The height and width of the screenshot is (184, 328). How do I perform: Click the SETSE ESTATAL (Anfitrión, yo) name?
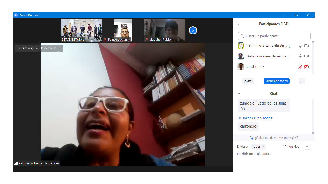pyautogui.click(x=269, y=46)
